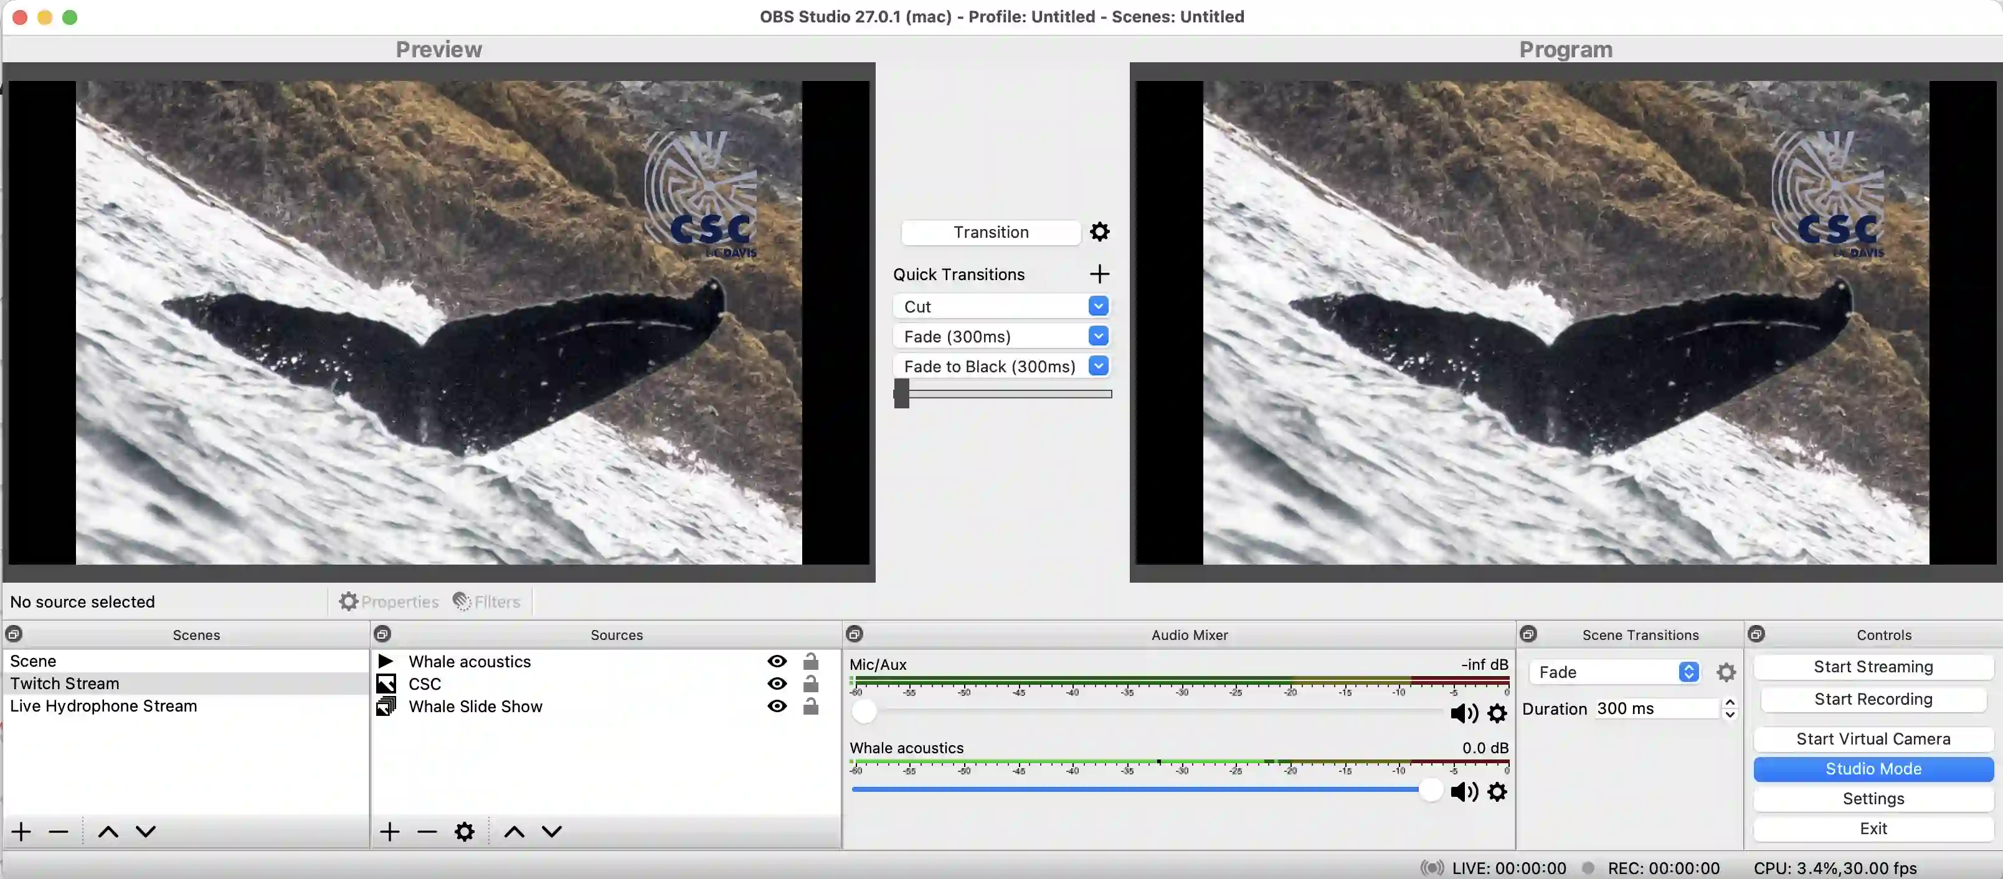Open Whale acoustics audio settings gear

(x=1497, y=791)
